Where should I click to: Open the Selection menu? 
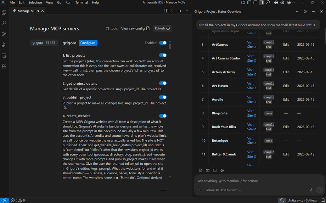coord(35,2)
